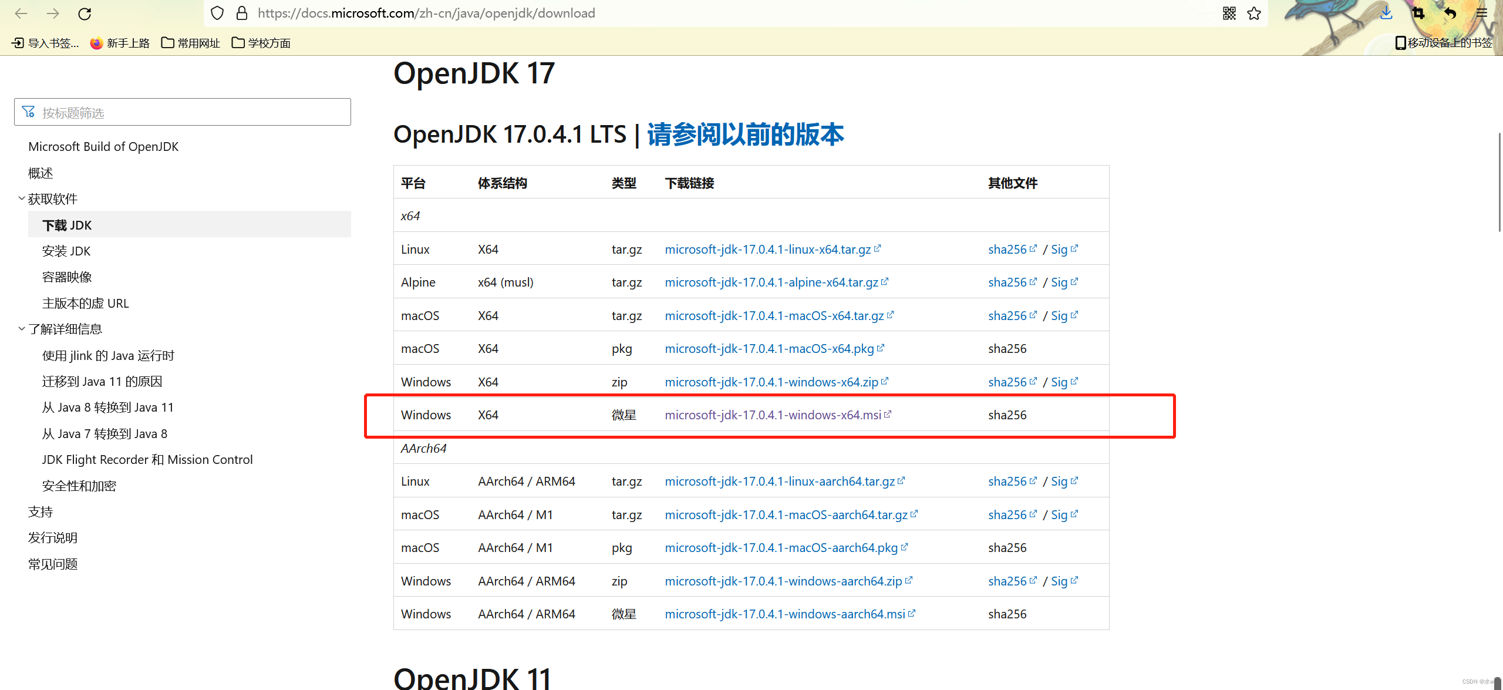This screenshot has height=690, width=1503.
Task: Download microsoft-jdk-17.0.4.1-windows-x64.msi link
Action: click(x=773, y=415)
